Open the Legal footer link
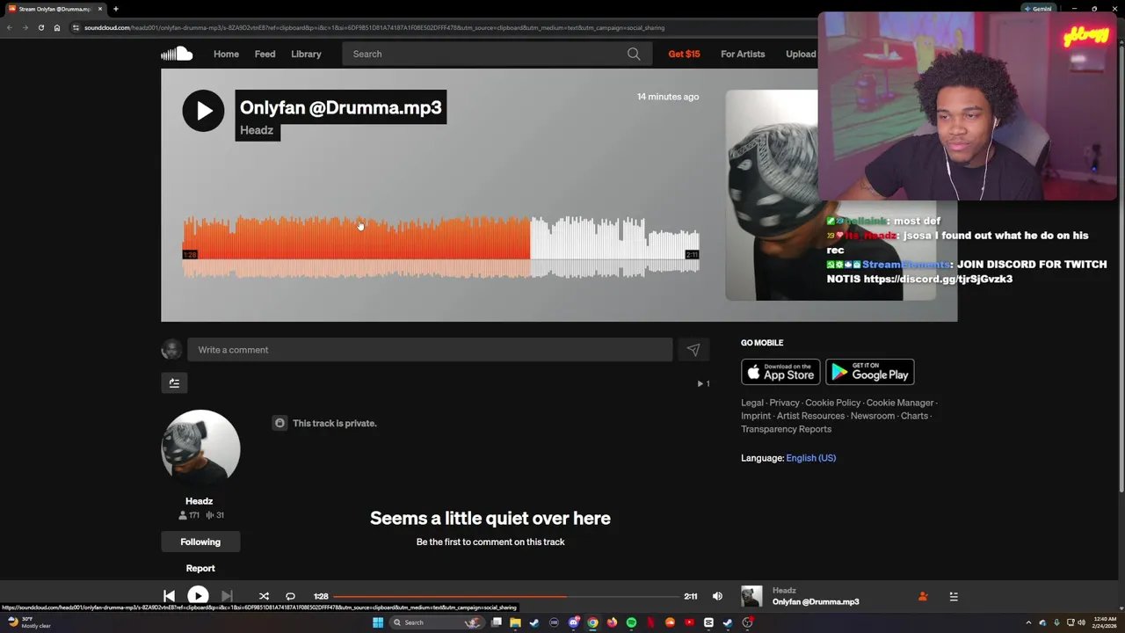The height and width of the screenshot is (633, 1125). (752, 403)
